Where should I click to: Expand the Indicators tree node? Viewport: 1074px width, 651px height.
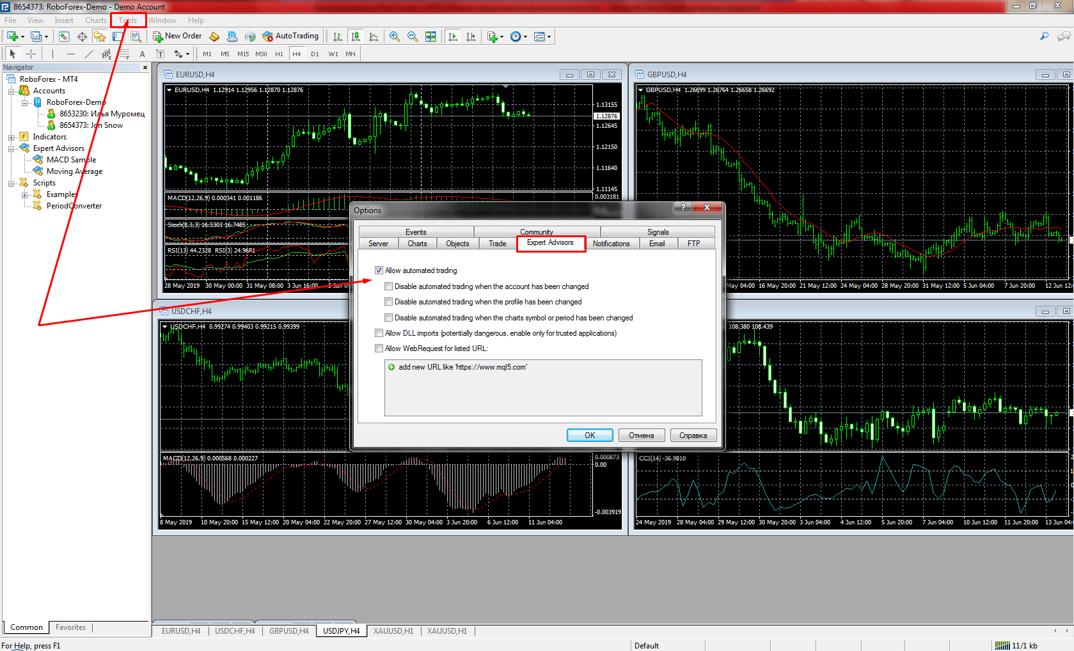pyautogui.click(x=11, y=137)
